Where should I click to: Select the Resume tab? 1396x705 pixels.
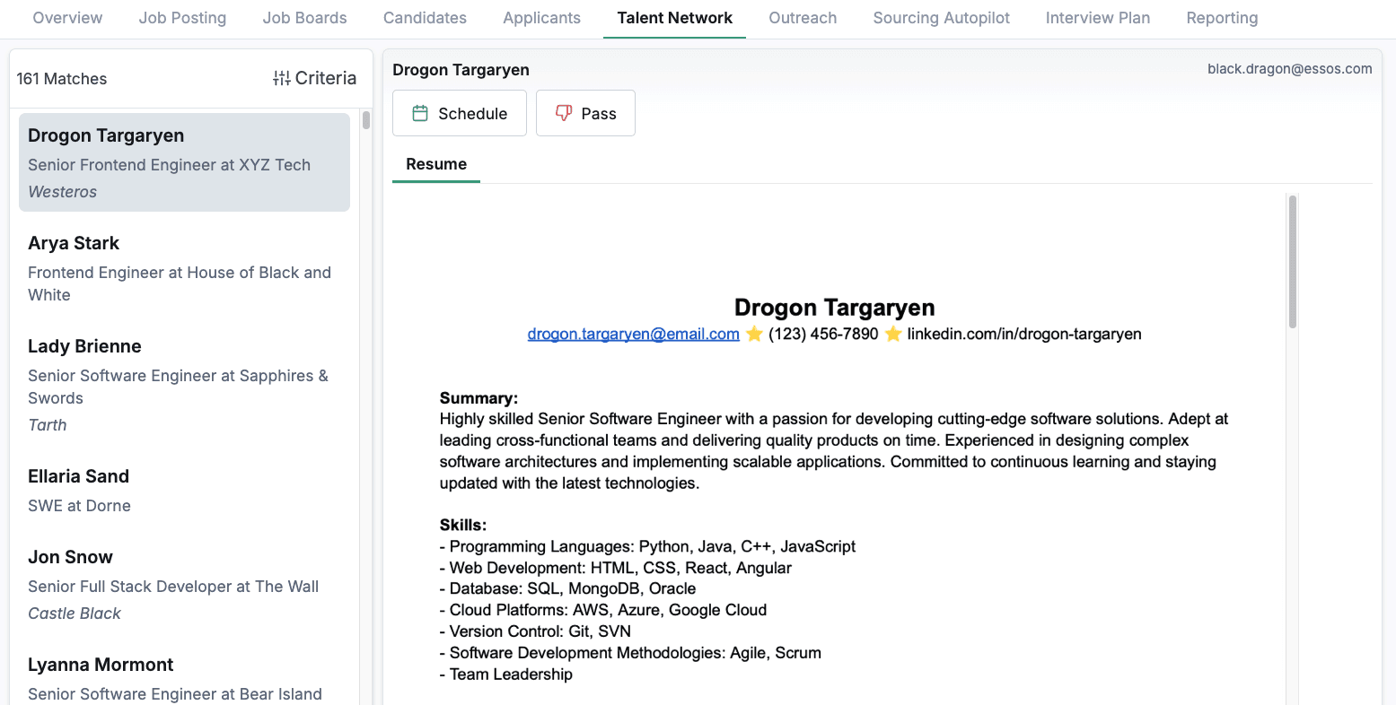436,164
